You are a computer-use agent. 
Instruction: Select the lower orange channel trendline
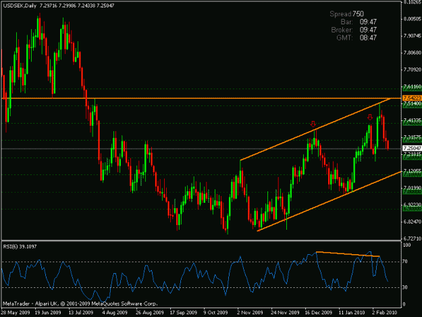[x=329, y=201]
